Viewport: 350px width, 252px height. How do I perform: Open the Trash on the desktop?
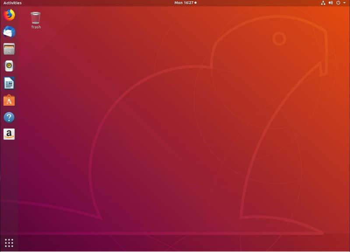coord(35,18)
